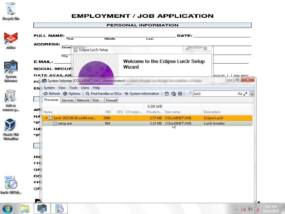The image size is (285, 214).
Task: Toggle case sensitive search Aa
Action: [240, 94]
